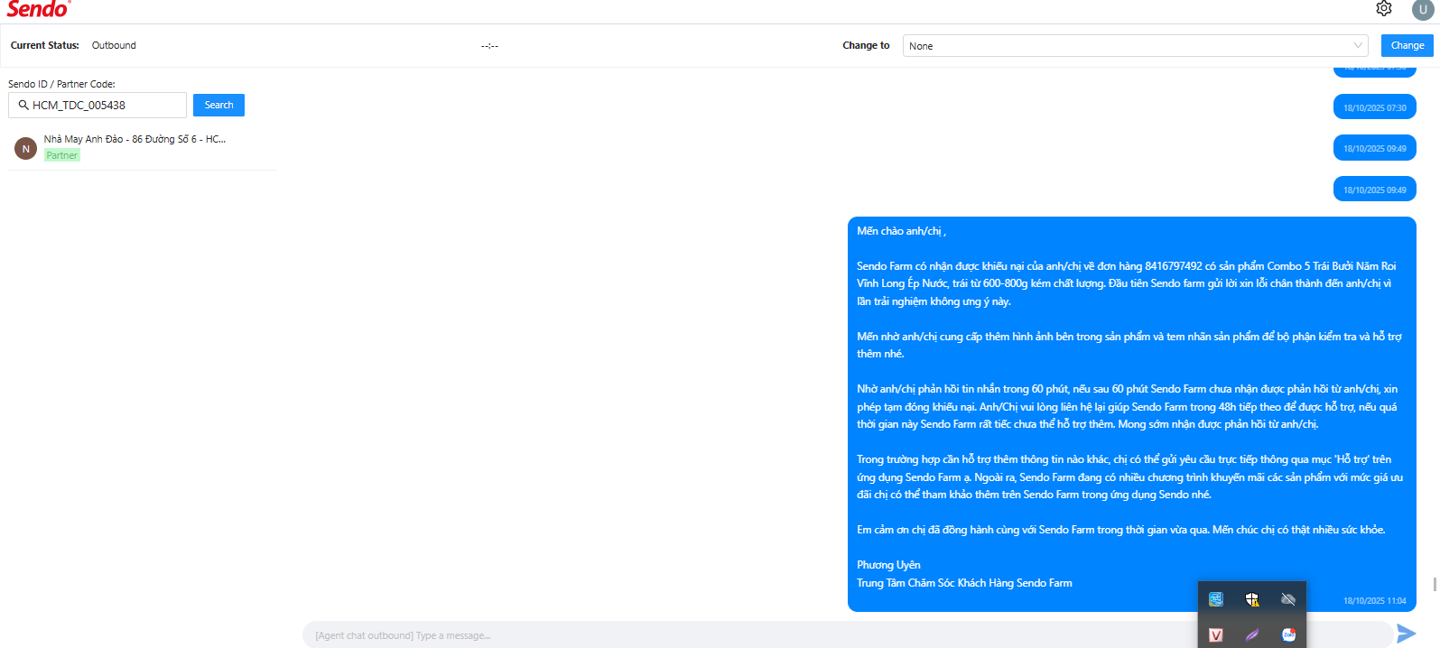Image resolution: width=1440 pixels, height=648 pixels.
Task: Click the 'Change to' label
Action: coord(866,45)
